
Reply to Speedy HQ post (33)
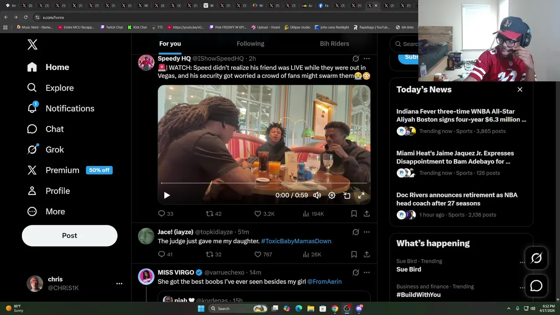pyautogui.click(x=165, y=213)
